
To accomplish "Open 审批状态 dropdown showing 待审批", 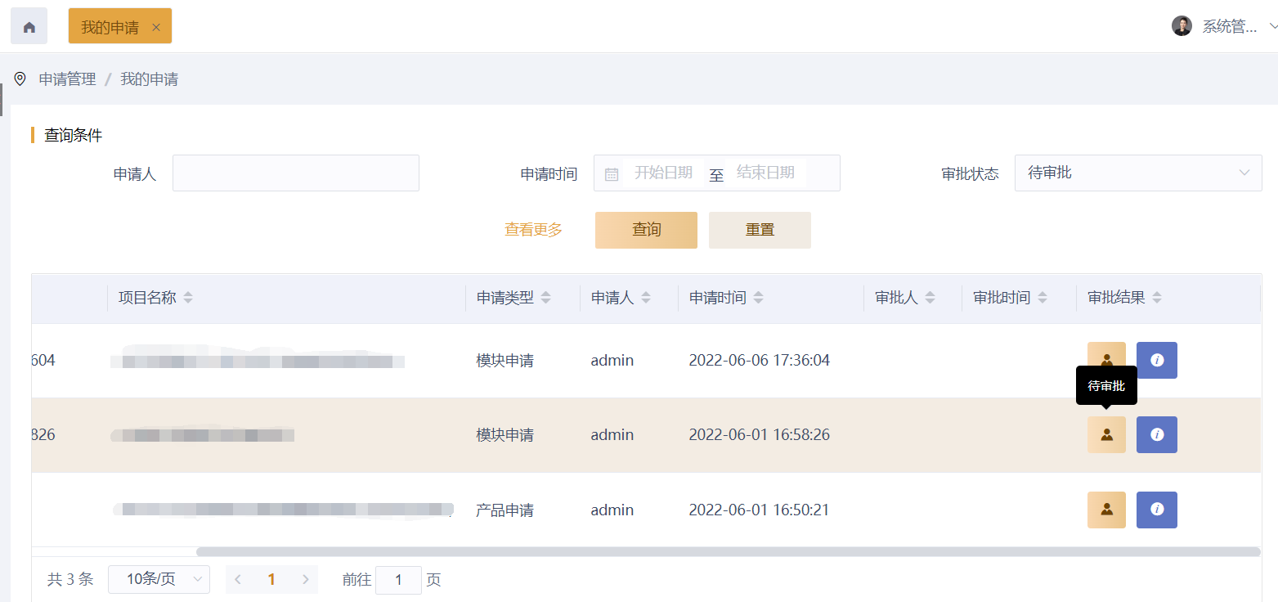I will 1137,173.
